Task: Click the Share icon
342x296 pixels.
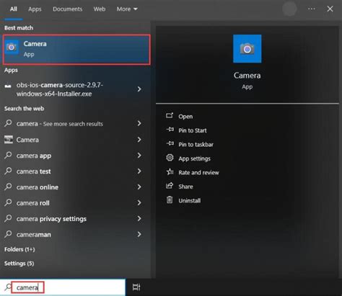Action: [170, 186]
